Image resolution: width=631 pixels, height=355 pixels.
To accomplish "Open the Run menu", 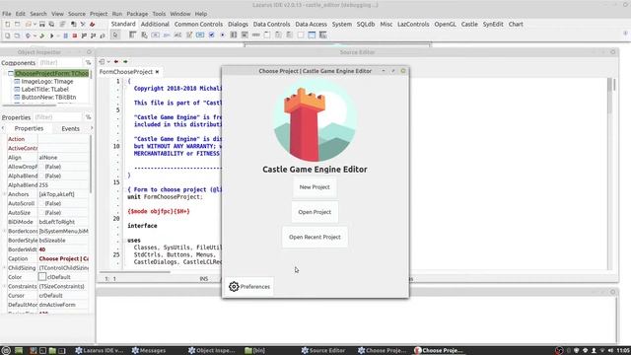I will 117,14.
